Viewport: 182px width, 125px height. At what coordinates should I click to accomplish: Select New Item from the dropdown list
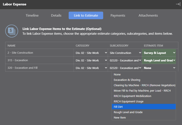[x=144, y=118]
